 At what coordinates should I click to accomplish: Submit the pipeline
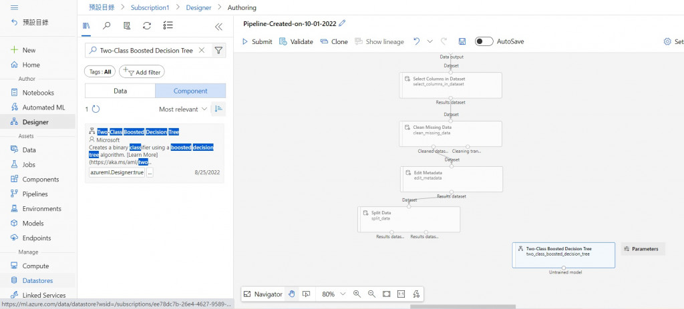coord(257,42)
